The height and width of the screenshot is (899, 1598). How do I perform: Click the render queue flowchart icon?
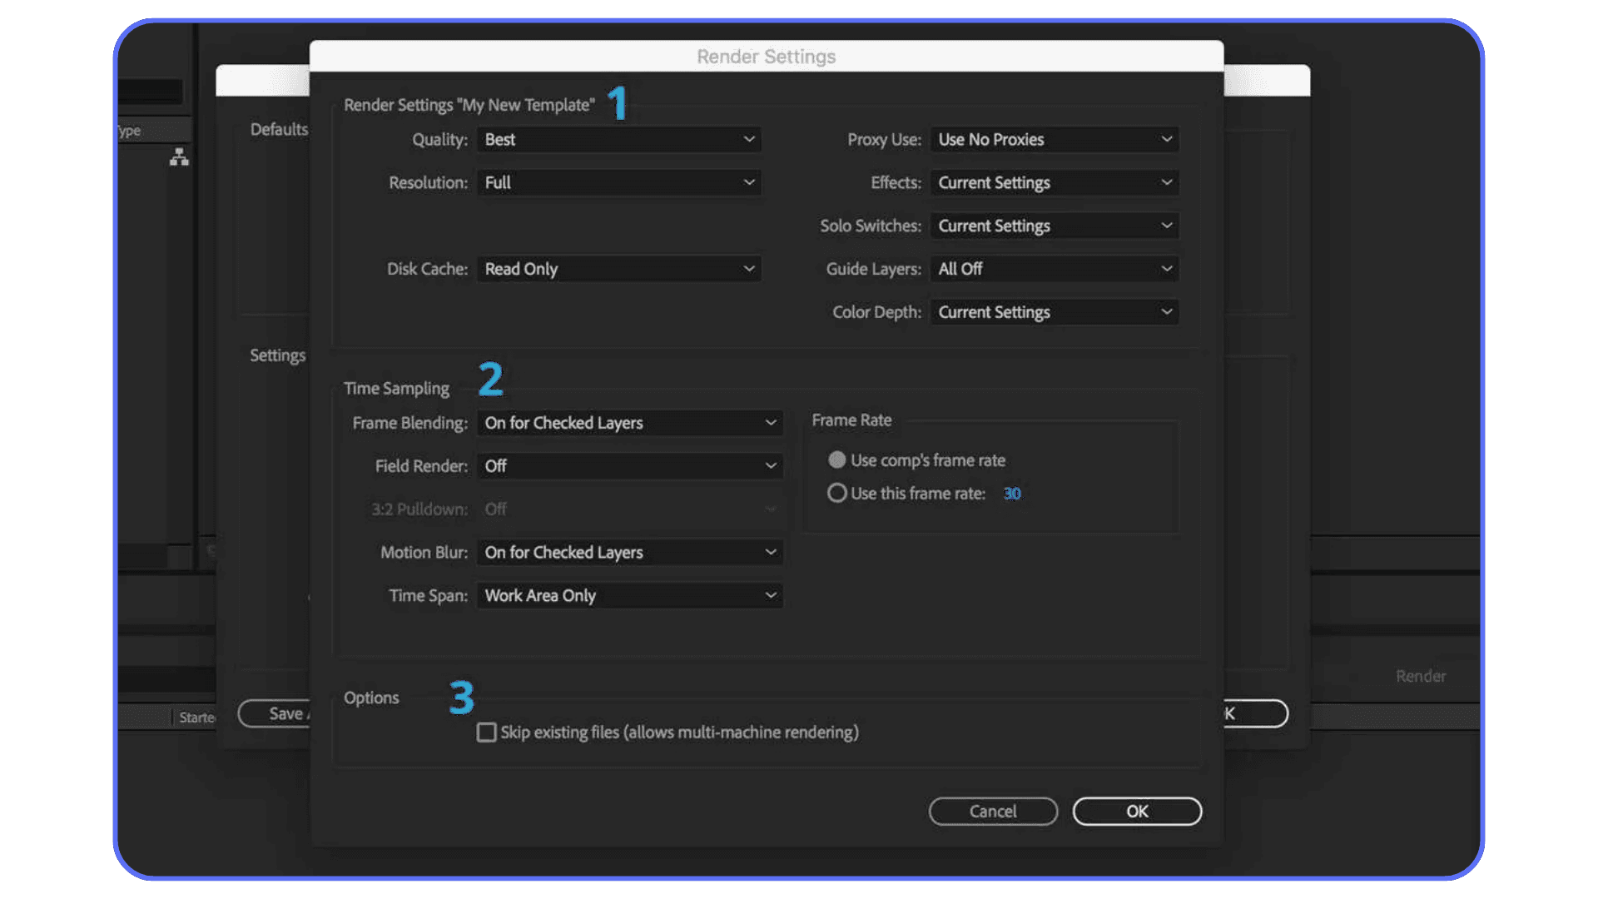click(x=179, y=157)
